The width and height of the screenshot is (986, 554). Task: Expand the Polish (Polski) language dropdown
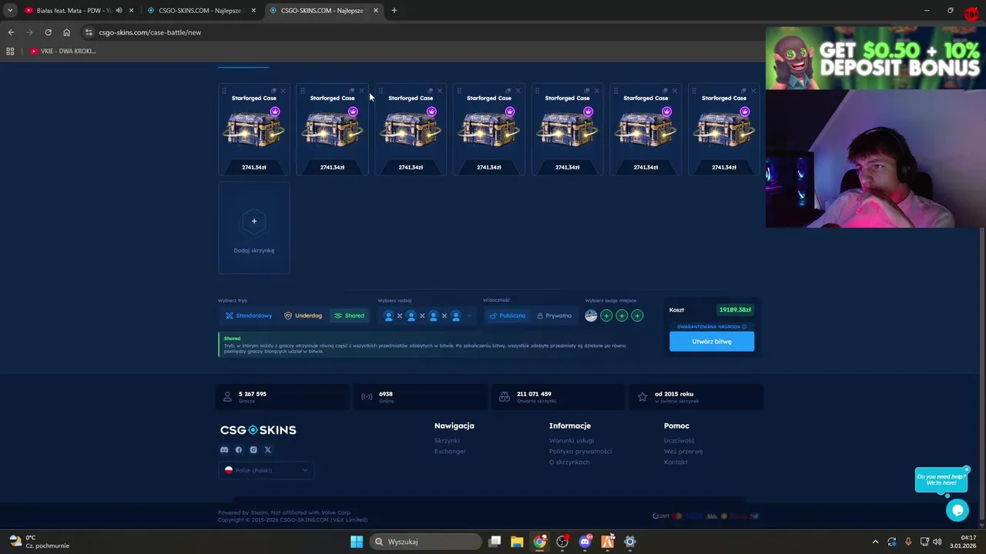(x=267, y=470)
